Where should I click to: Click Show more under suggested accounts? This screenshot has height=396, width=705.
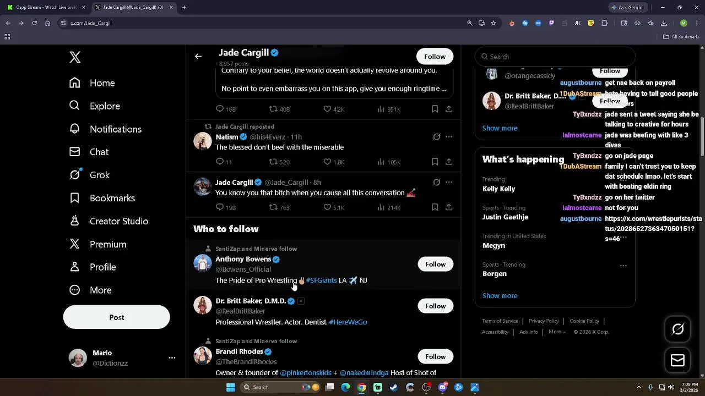pyautogui.click(x=500, y=128)
